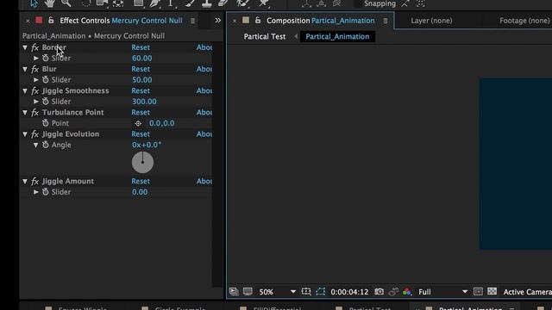This screenshot has width=552, height=310.
Task: Collapse the Jiggle Amount effect
Action: pyautogui.click(x=25, y=181)
